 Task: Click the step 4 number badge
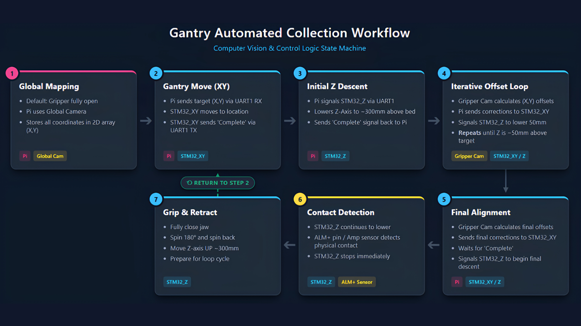tap(444, 74)
